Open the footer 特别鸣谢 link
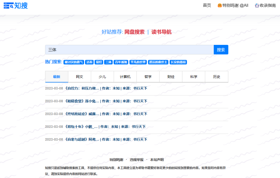Image resolution: width=280 pixels, height=178 pixels. click(116, 160)
